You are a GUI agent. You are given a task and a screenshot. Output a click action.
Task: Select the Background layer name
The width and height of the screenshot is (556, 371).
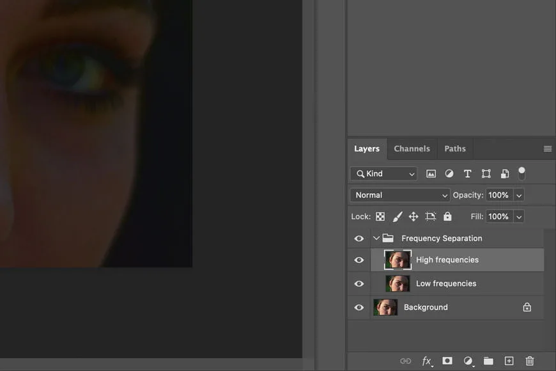(426, 308)
